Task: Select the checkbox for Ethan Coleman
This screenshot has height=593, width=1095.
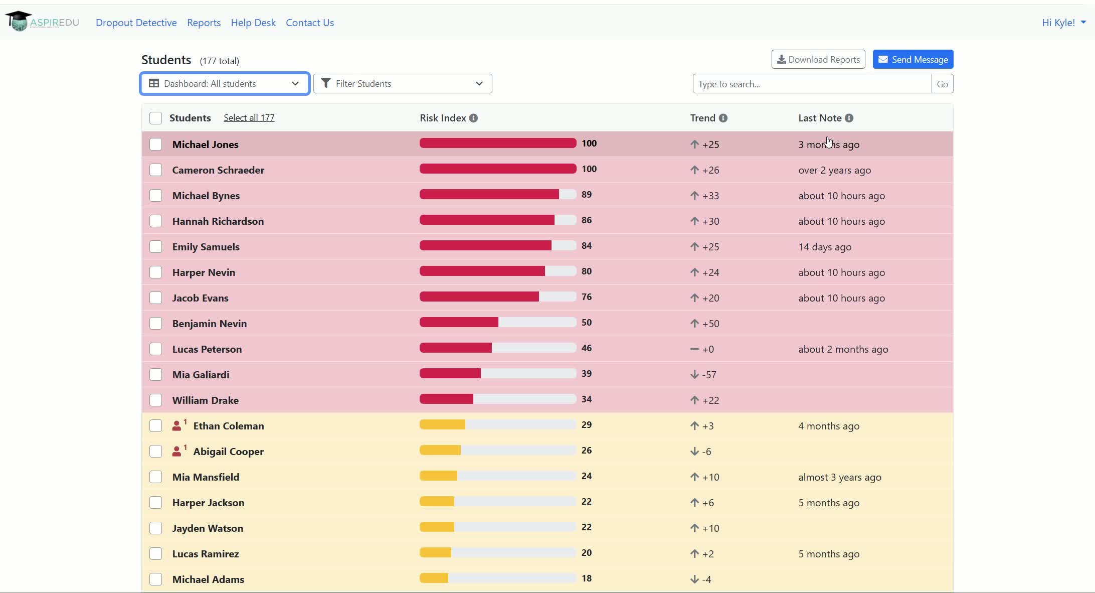Action: (x=155, y=426)
